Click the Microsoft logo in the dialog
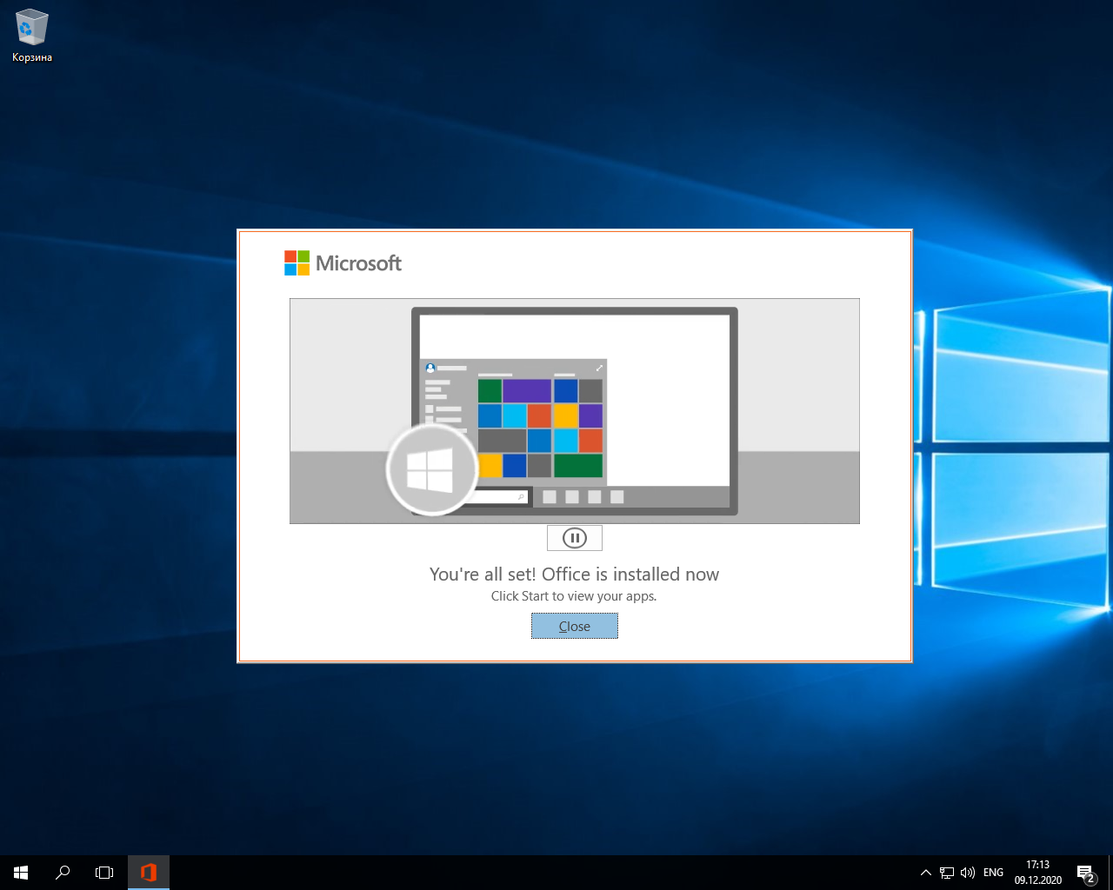 click(343, 263)
